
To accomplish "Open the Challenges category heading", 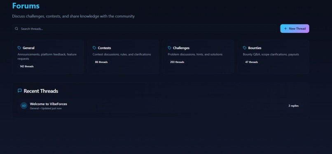I will pyautogui.click(x=181, y=48).
